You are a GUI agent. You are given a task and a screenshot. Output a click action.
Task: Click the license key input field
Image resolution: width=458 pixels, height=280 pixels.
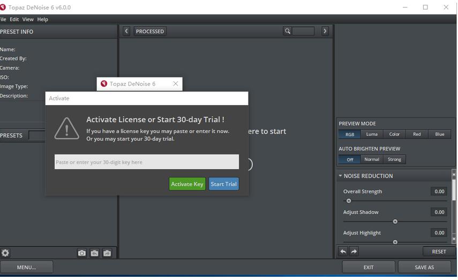[x=147, y=162]
